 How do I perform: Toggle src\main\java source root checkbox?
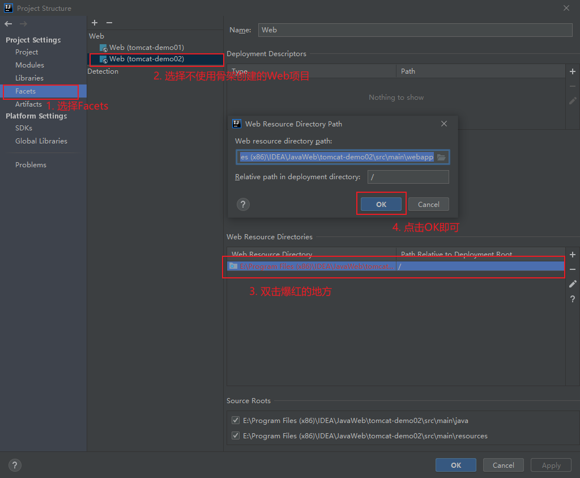coord(235,420)
